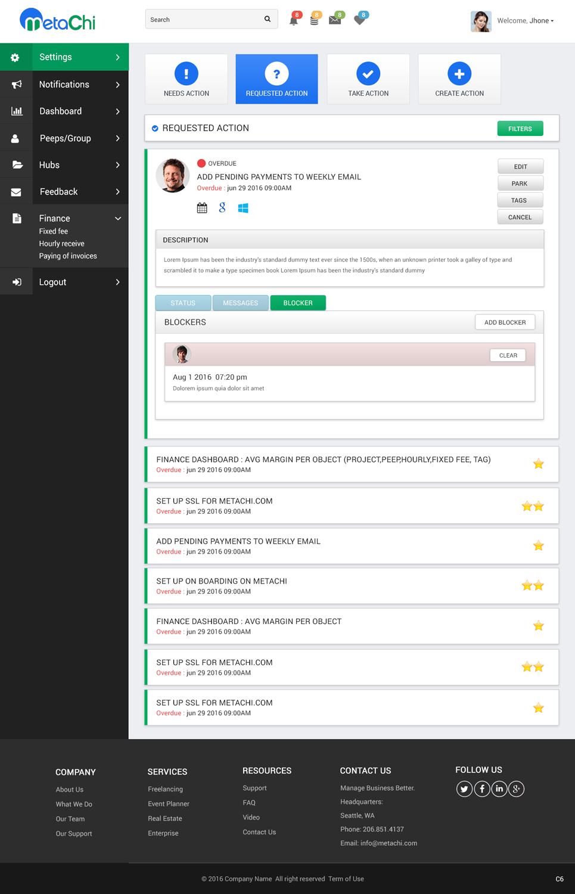Click the Windows logo icon under the task

pyautogui.click(x=243, y=208)
